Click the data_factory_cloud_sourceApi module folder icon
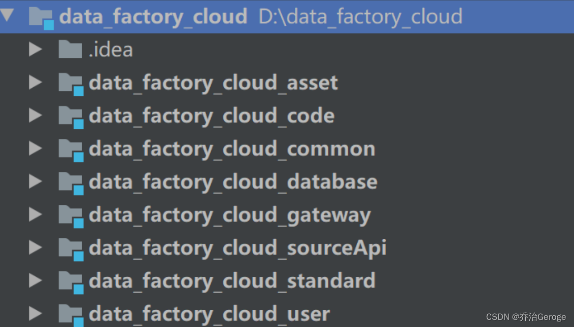Screen dimensions: 574x327 [x=72, y=247]
